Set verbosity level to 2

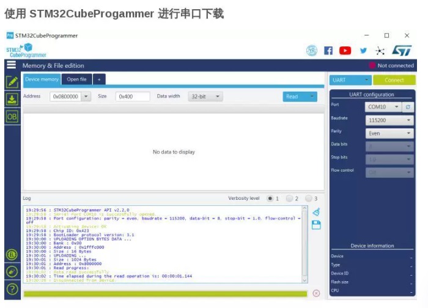(289, 199)
